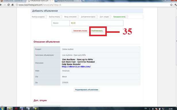
Task: Click the taskbar clock 22:46
Action: point(170,109)
